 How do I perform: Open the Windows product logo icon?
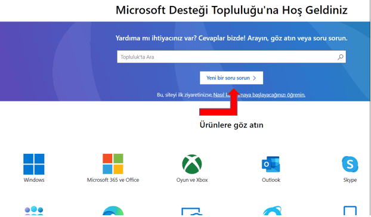(34, 164)
